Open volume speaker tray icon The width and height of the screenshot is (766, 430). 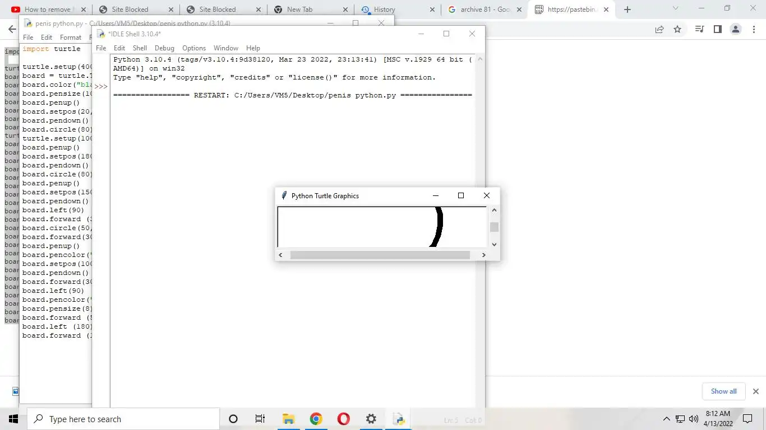694,419
